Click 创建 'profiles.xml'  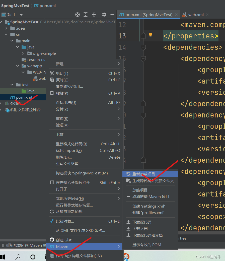(x=150, y=213)
